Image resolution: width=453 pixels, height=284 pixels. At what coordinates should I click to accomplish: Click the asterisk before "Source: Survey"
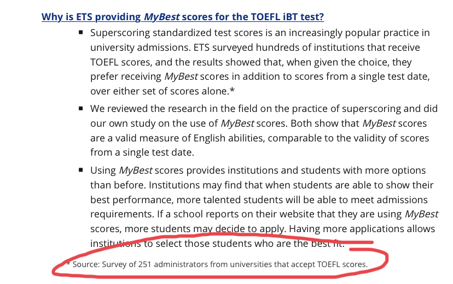[x=68, y=263]
